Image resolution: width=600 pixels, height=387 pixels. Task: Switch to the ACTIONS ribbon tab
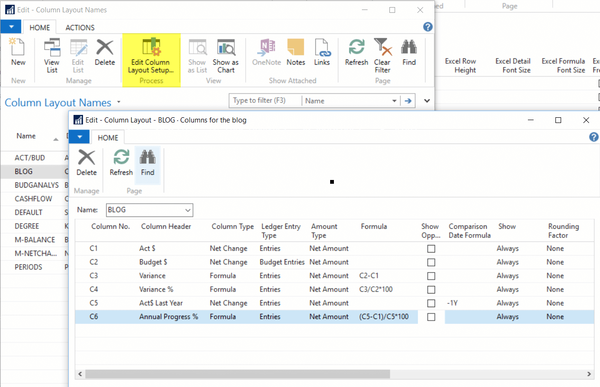coord(79,27)
